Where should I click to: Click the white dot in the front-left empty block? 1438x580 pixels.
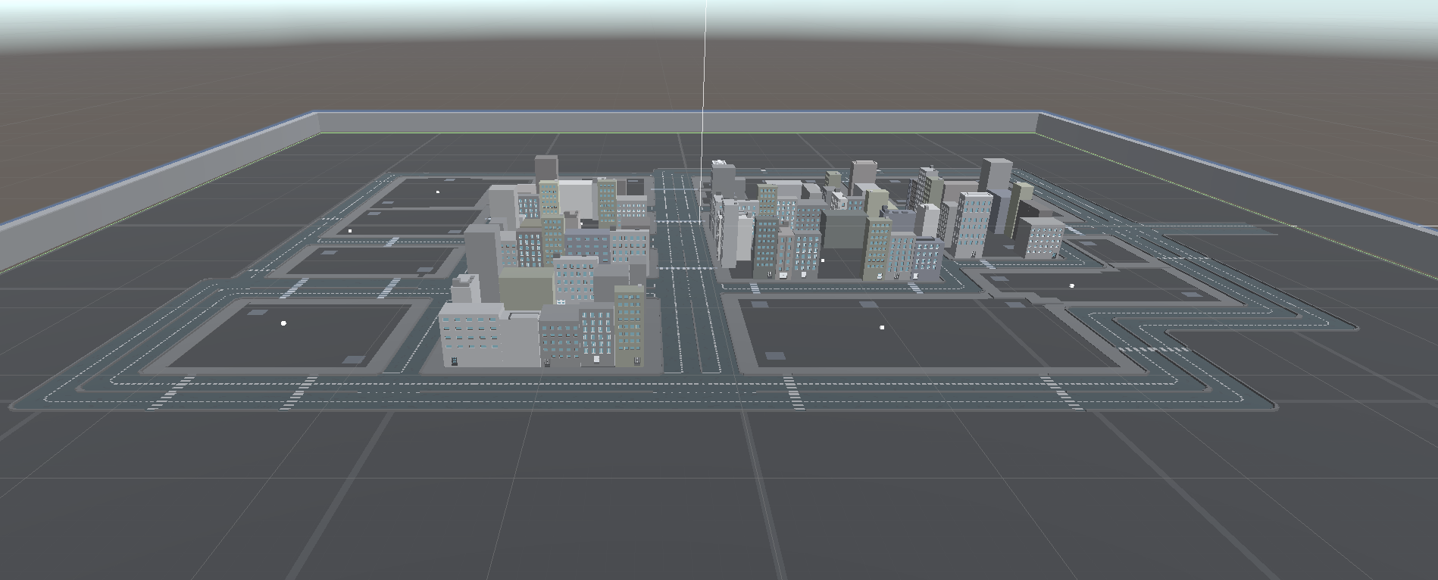[x=283, y=323]
